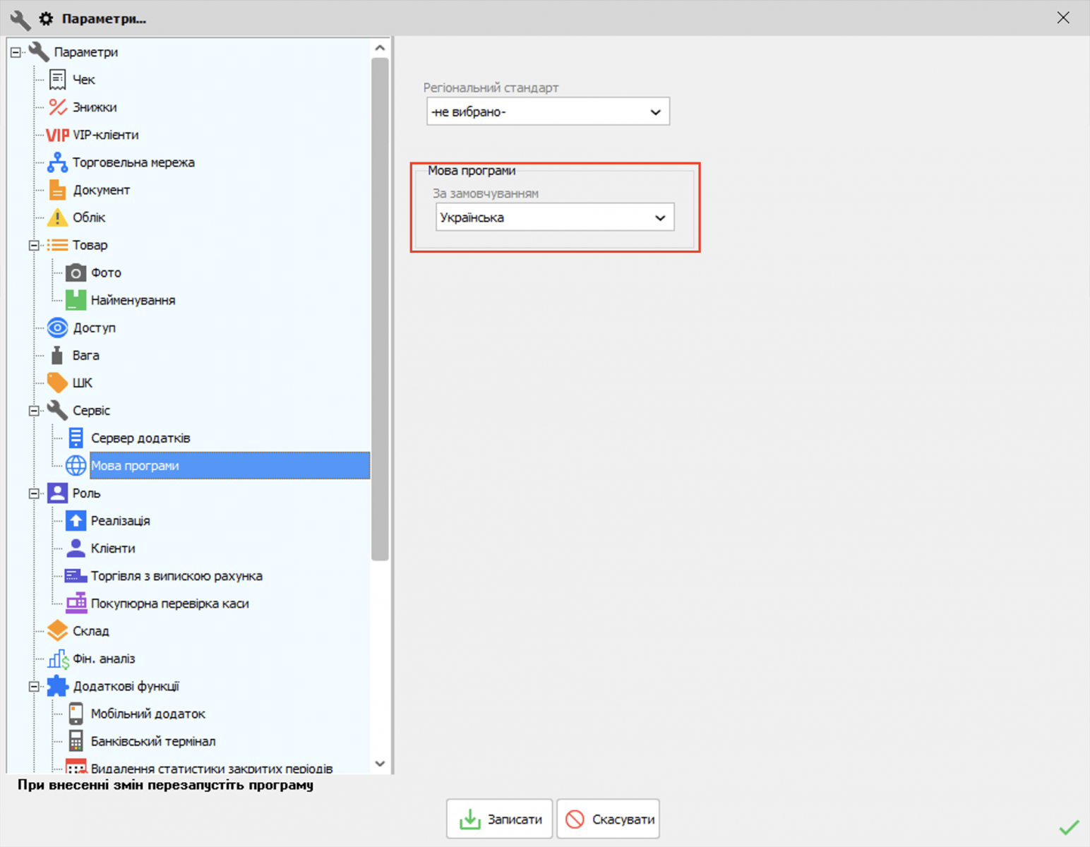Select Сервер додатків in the tree
This screenshot has width=1090, height=847.
click(x=140, y=438)
